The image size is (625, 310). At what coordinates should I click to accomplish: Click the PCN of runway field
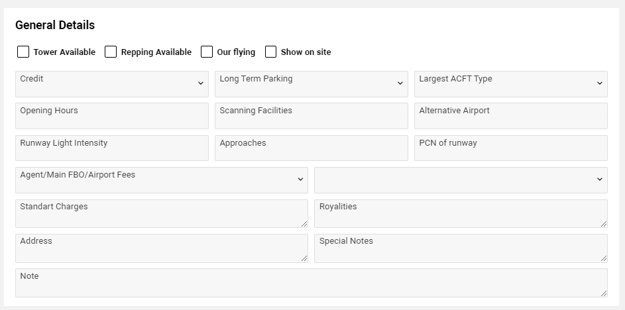coord(510,148)
